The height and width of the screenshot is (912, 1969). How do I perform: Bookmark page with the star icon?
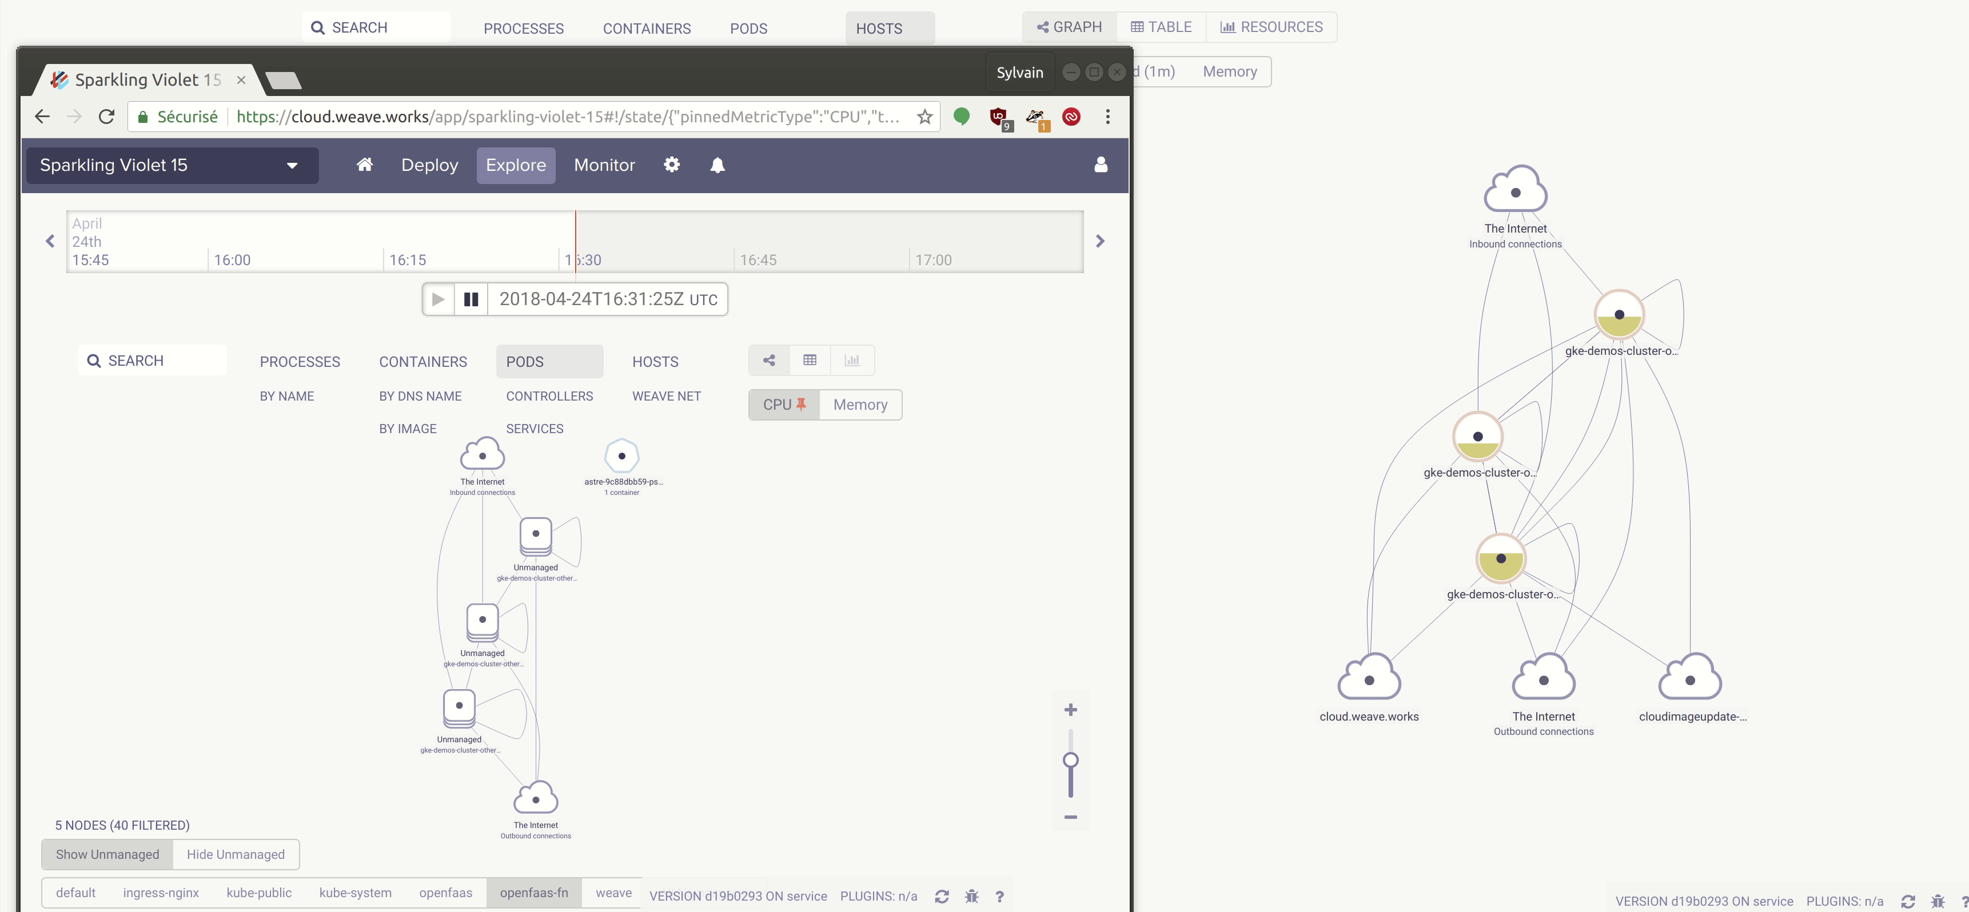(925, 117)
